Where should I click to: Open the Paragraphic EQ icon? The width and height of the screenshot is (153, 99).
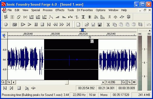[x=38, y=17]
